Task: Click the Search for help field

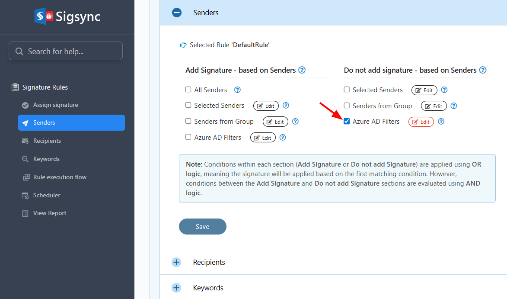Action: tap(66, 51)
